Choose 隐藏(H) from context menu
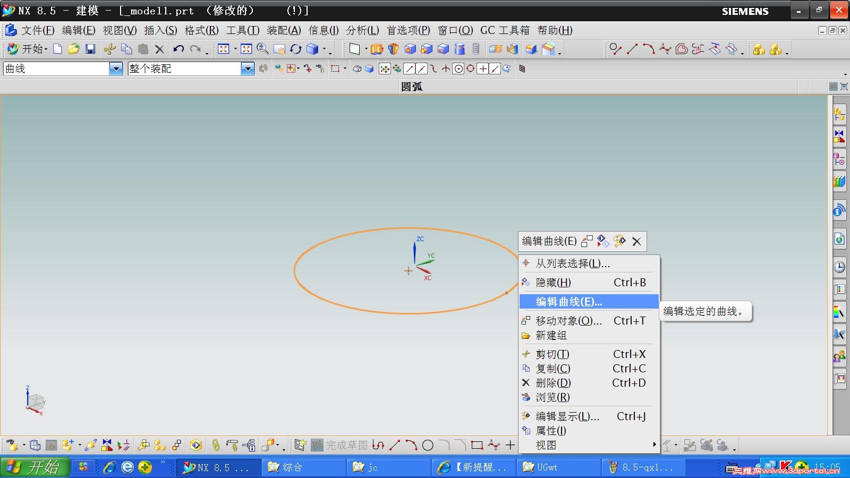 click(589, 283)
